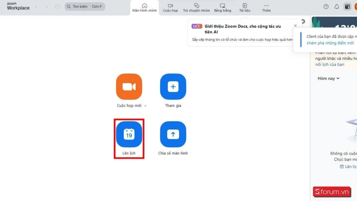The image size is (357, 201).
Task: Follow the Khám phá những điểm mới link
Action: (x=331, y=43)
